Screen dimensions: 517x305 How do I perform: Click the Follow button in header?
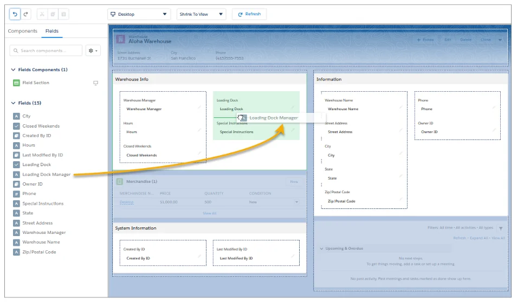[x=425, y=40]
